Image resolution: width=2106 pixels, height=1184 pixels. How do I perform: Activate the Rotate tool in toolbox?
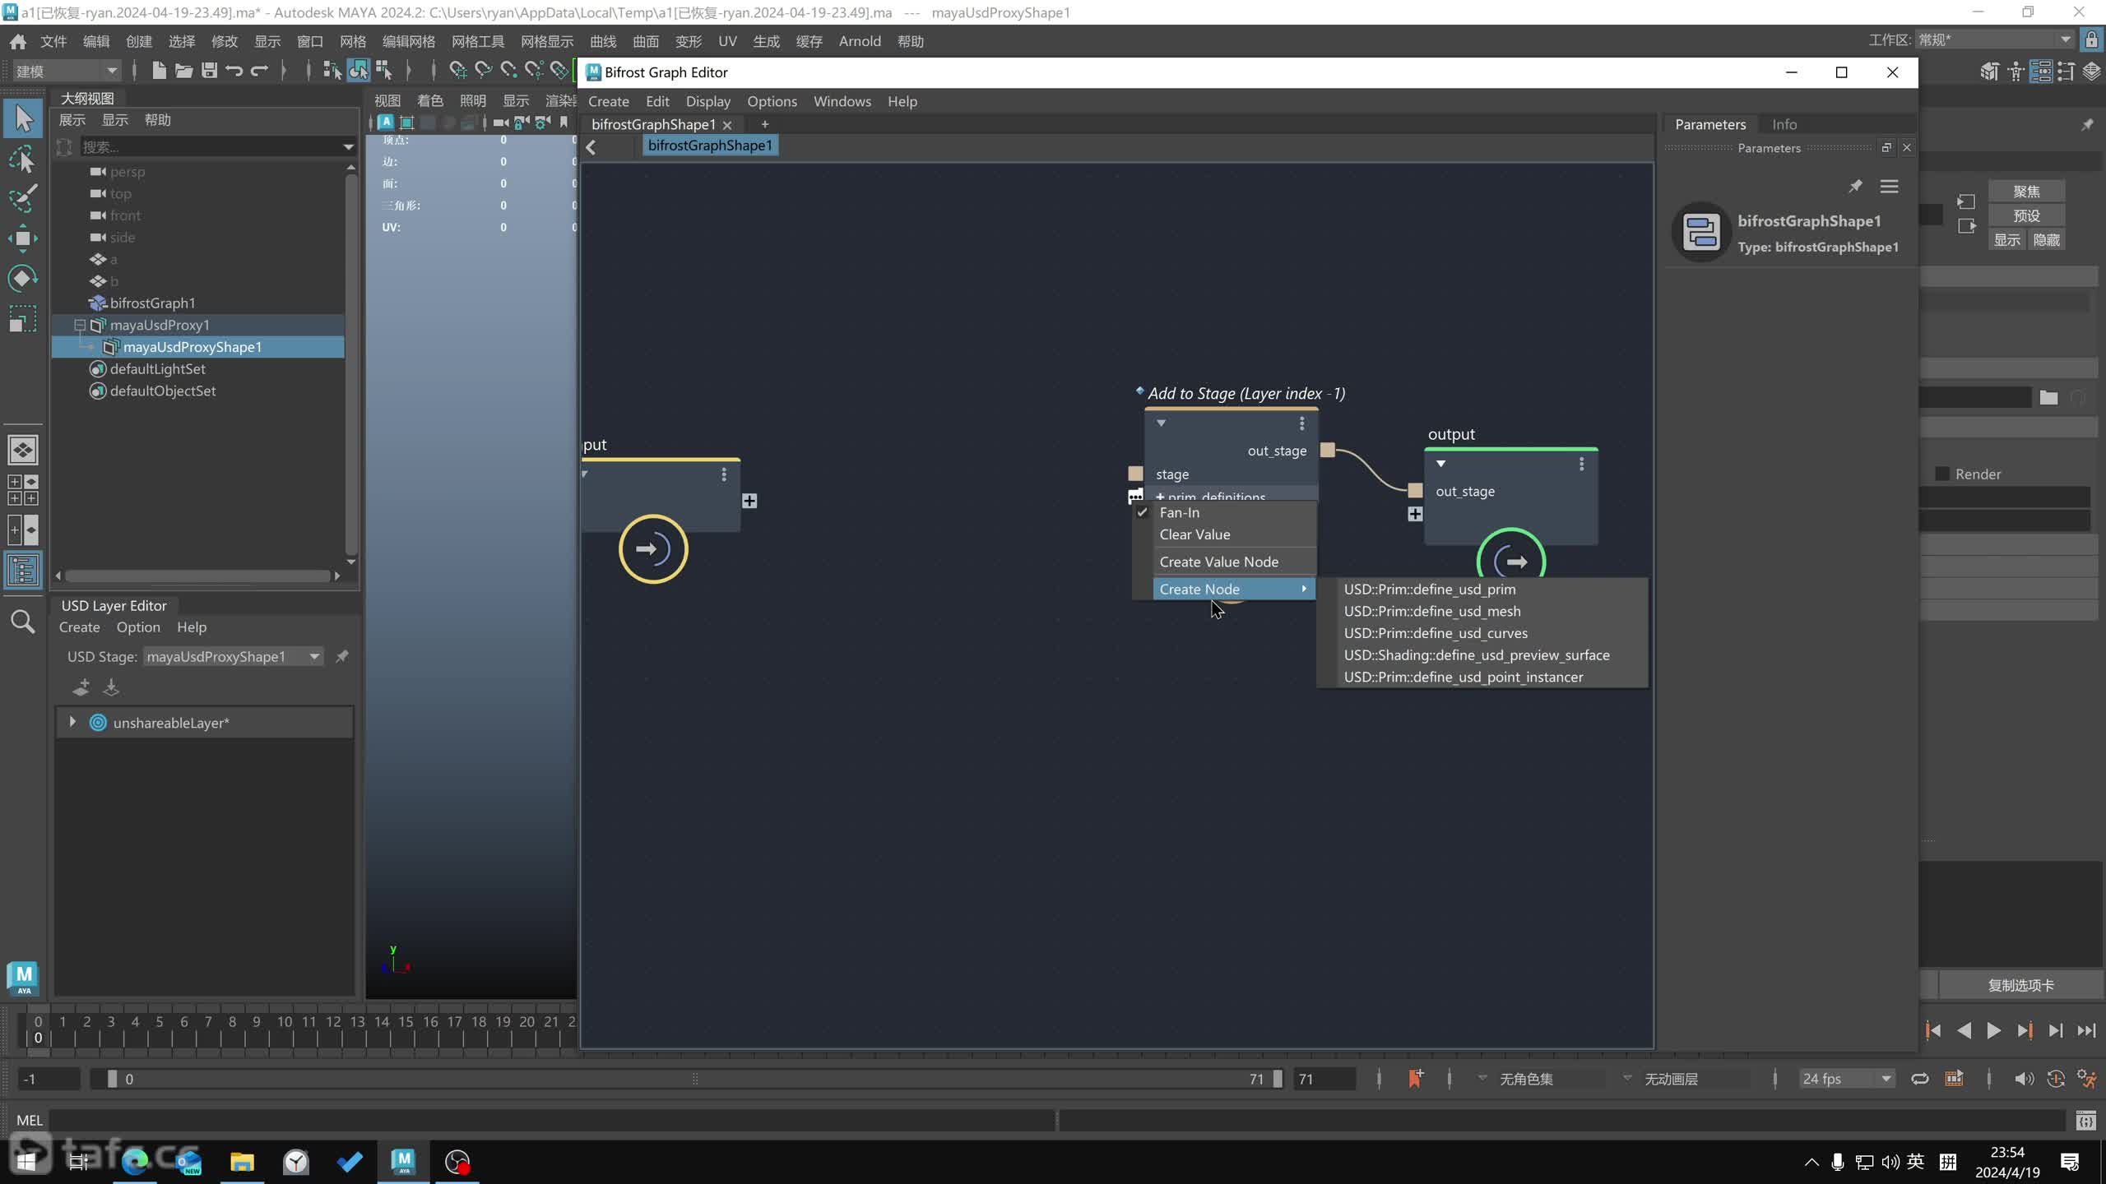pyautogui.click(x=23, y=278)
